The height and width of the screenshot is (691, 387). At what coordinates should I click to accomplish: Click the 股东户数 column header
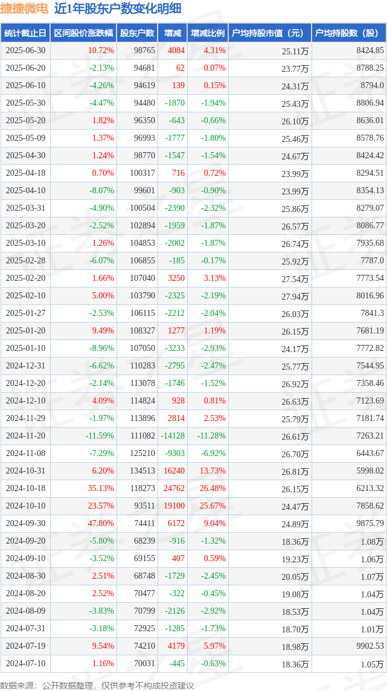coord(137,33)
